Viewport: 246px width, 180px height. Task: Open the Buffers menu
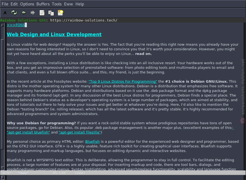pyautogui.click(x=43, y=4)
